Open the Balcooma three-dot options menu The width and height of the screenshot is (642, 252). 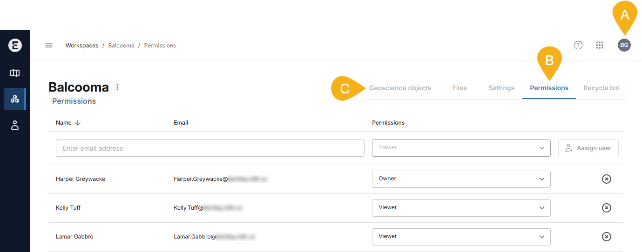(x=117, y=87)
